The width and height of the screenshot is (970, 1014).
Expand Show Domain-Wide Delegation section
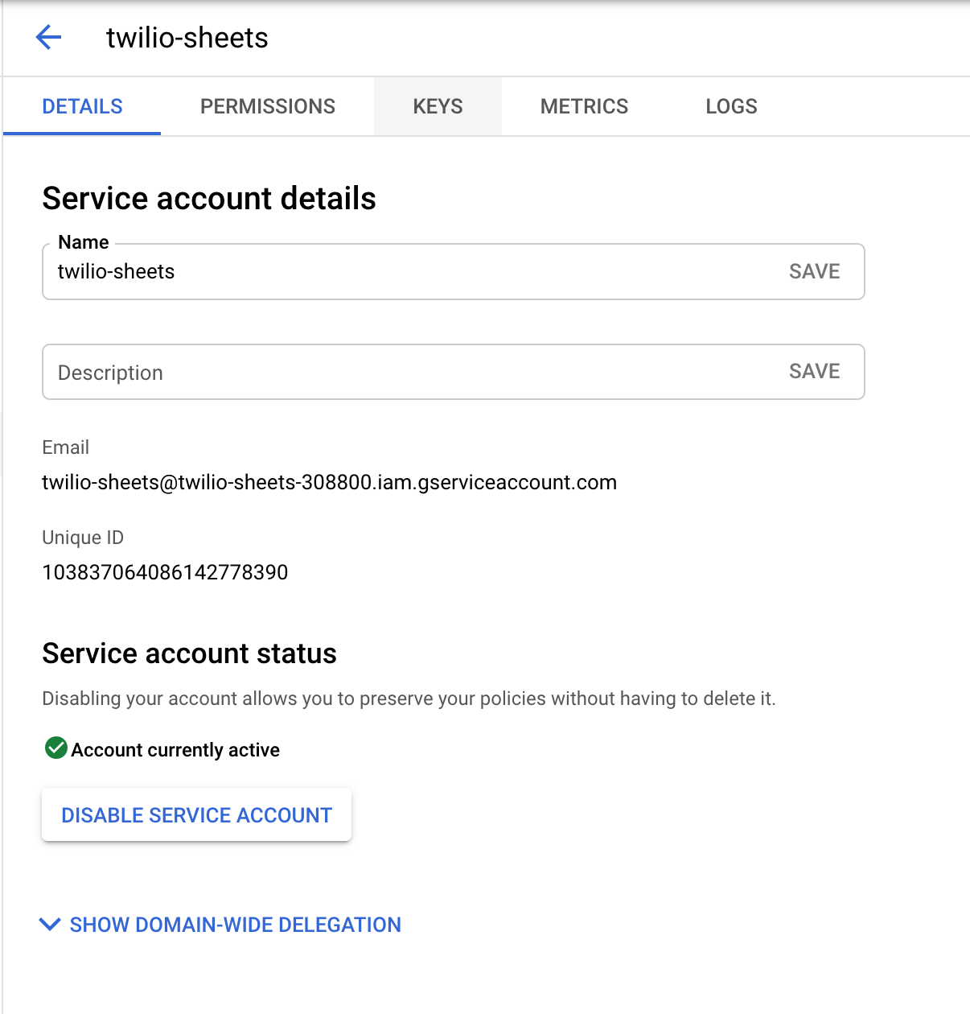click(x=220, y=925)
